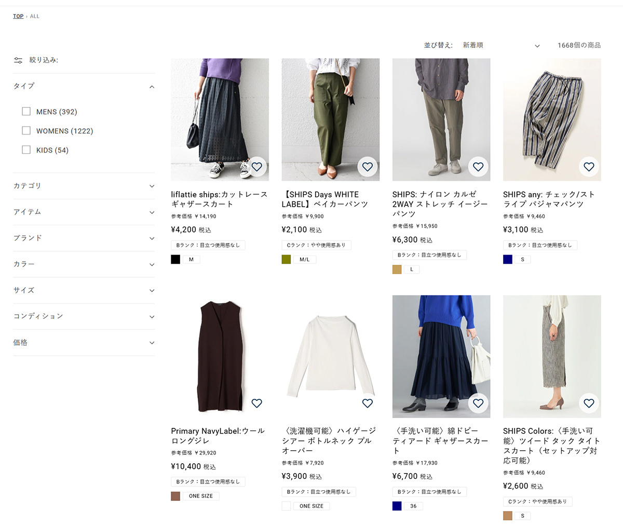Image resolution: width=623 pixels, height=525 pixels.
Task: Open 【SHIPS Days WHITE LABEL】ベイカーパンツ title
Action: (x=325, y=199)
